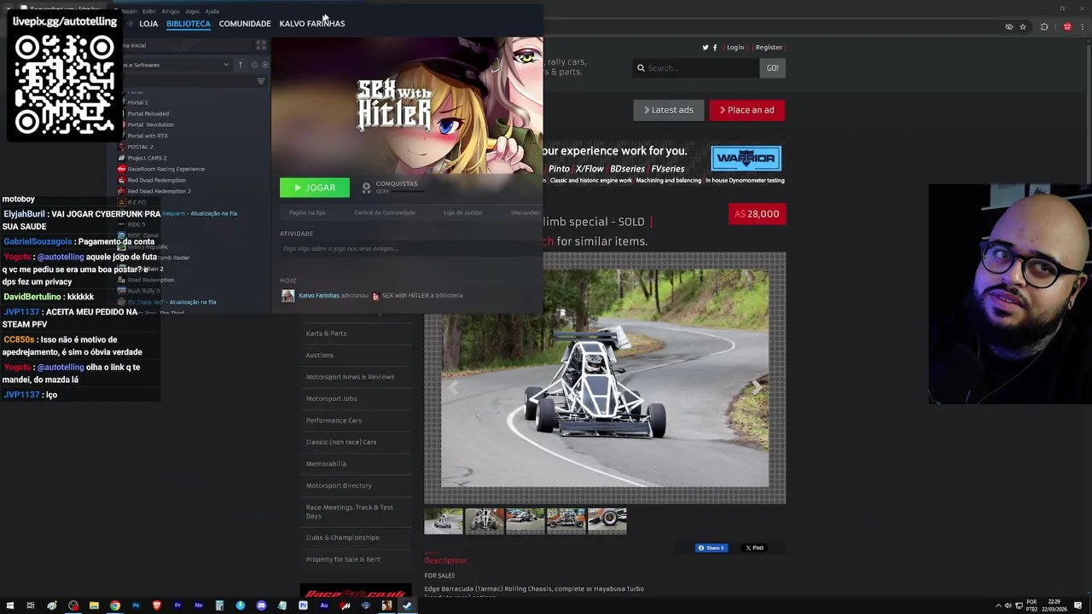Select Portal with RTX in Steam library
1092x614 pixels.
[x=148, y=136]
